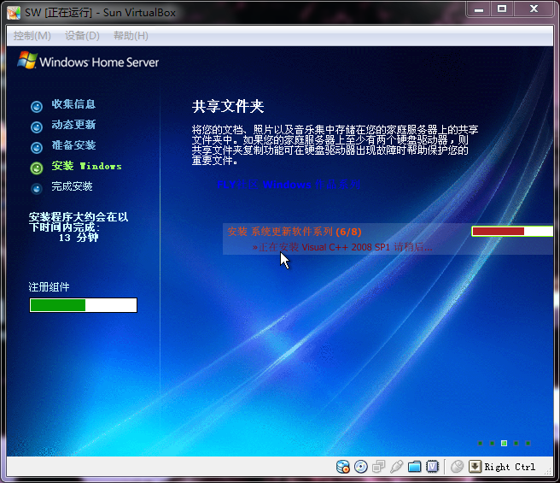Click the 注册组件 label

(49, 287)
